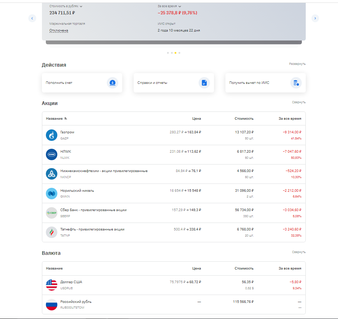Click the GMKN ticker label

[65, 196]
